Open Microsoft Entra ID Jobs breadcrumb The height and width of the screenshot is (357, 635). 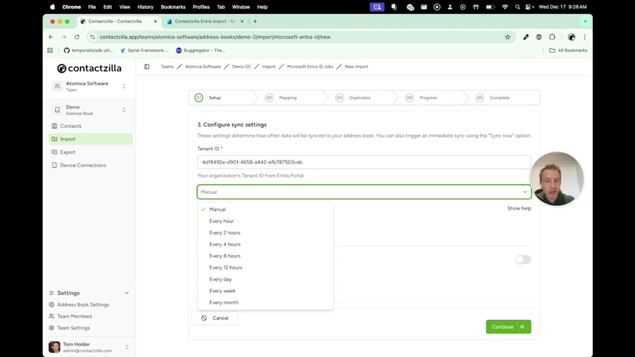click(x=310, y=67)
